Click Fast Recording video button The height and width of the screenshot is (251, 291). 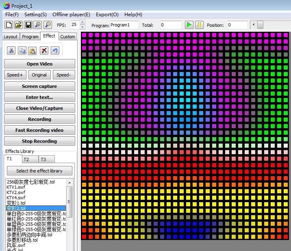(x=39, y=130)
